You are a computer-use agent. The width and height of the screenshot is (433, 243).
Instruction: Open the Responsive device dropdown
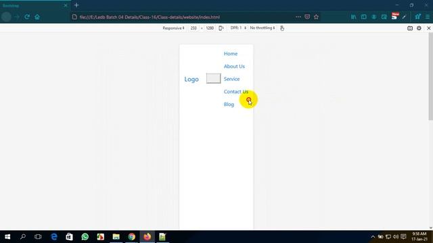tap(173, 28)
